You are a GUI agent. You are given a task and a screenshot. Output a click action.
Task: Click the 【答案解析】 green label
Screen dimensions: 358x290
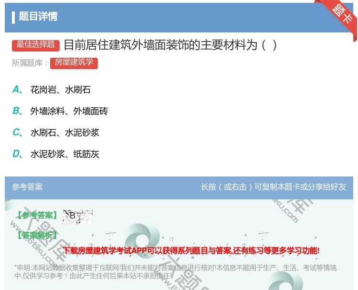[x=37, y=235]
